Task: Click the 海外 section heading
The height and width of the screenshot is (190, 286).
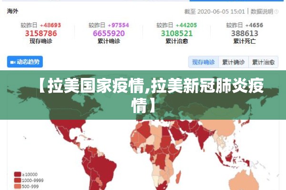Action: 12,11
